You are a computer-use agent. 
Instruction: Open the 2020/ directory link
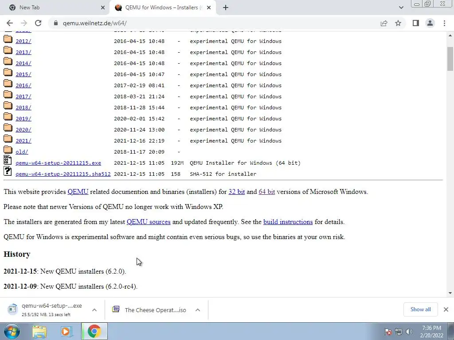(23, 130)
